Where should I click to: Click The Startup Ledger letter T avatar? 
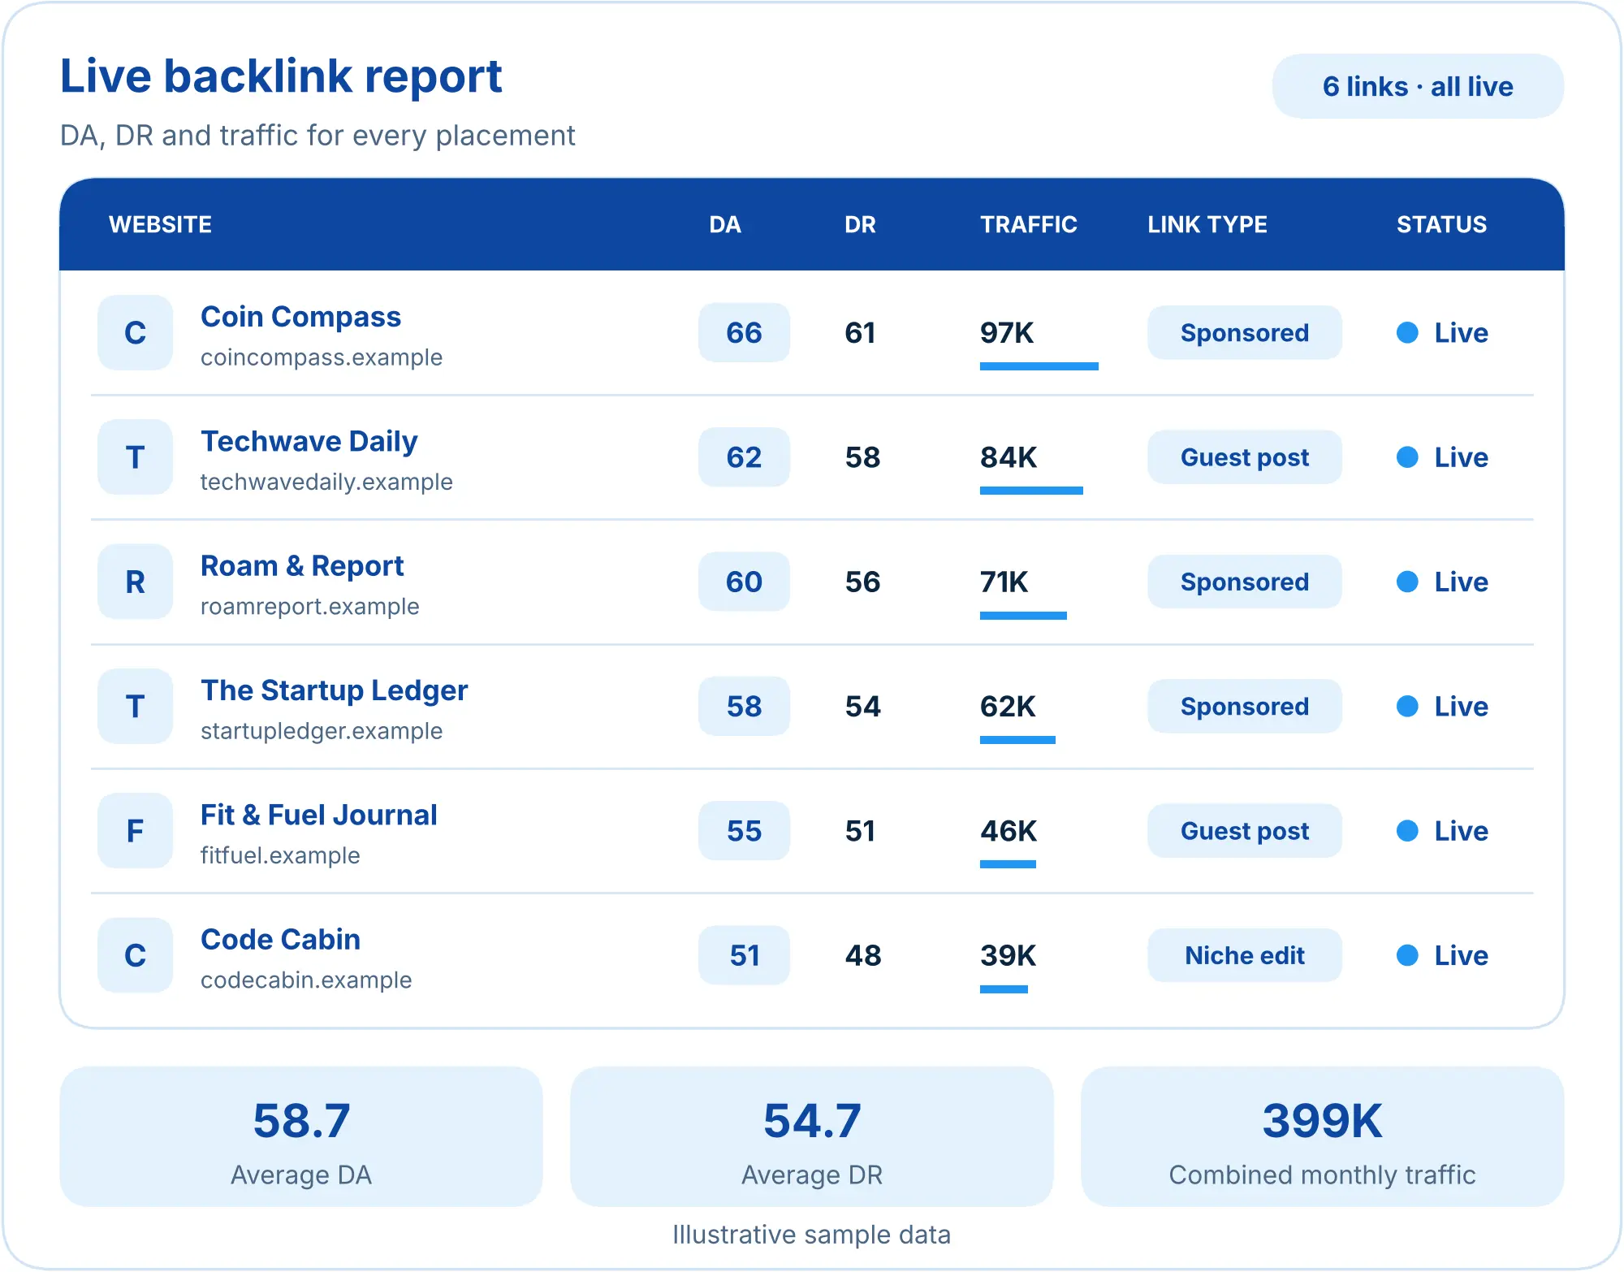click(x=135, y=707)
